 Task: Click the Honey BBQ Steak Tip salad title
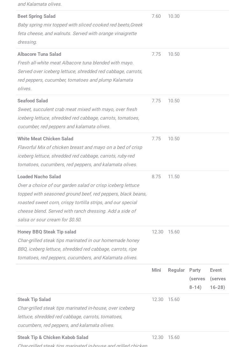click(x=47, y=232)
